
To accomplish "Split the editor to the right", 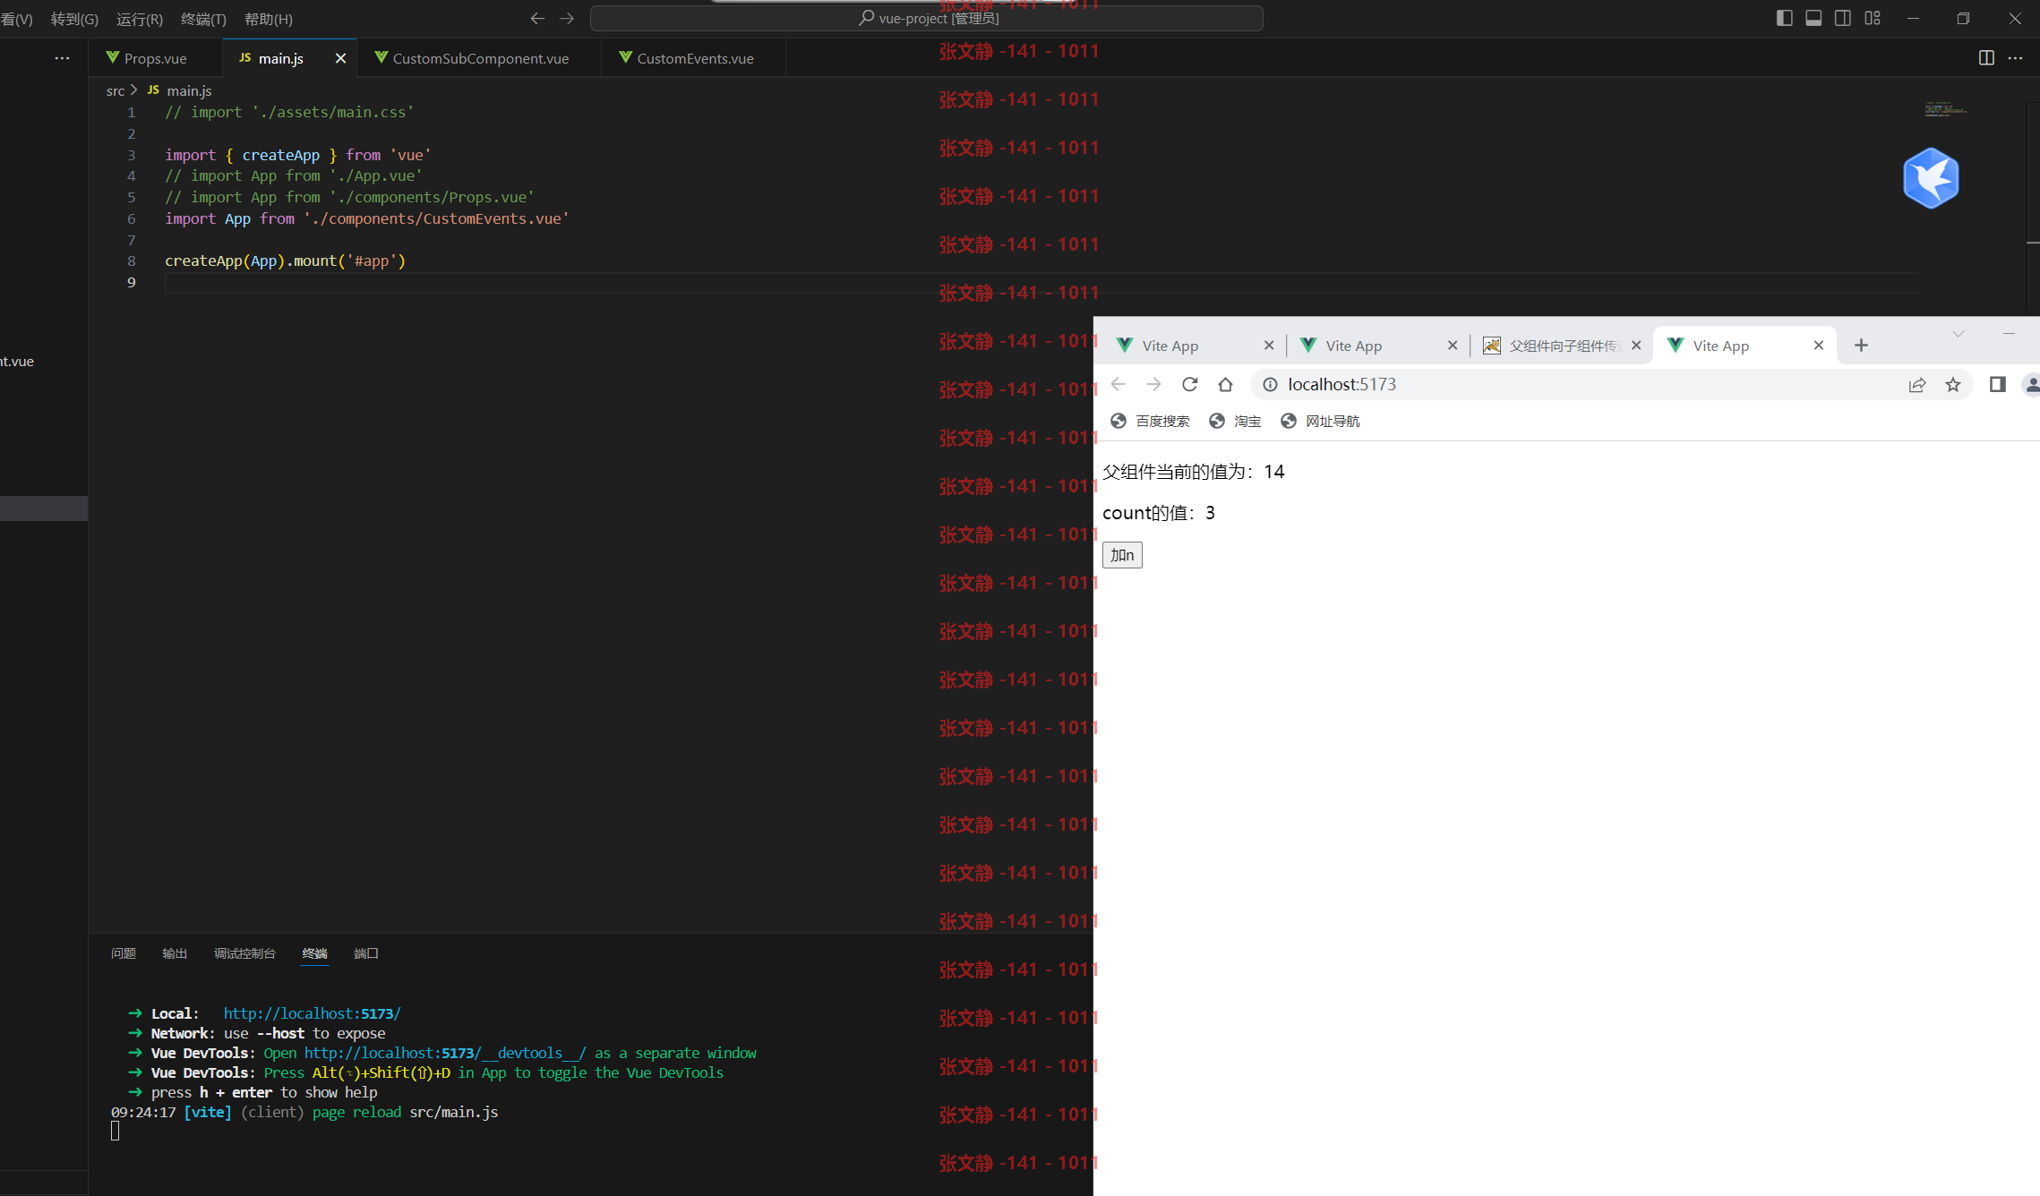I will (1986, 57).
